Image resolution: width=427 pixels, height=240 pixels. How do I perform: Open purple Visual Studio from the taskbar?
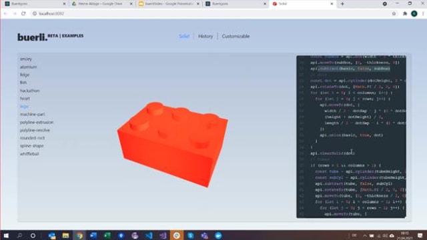coord(163,235)
